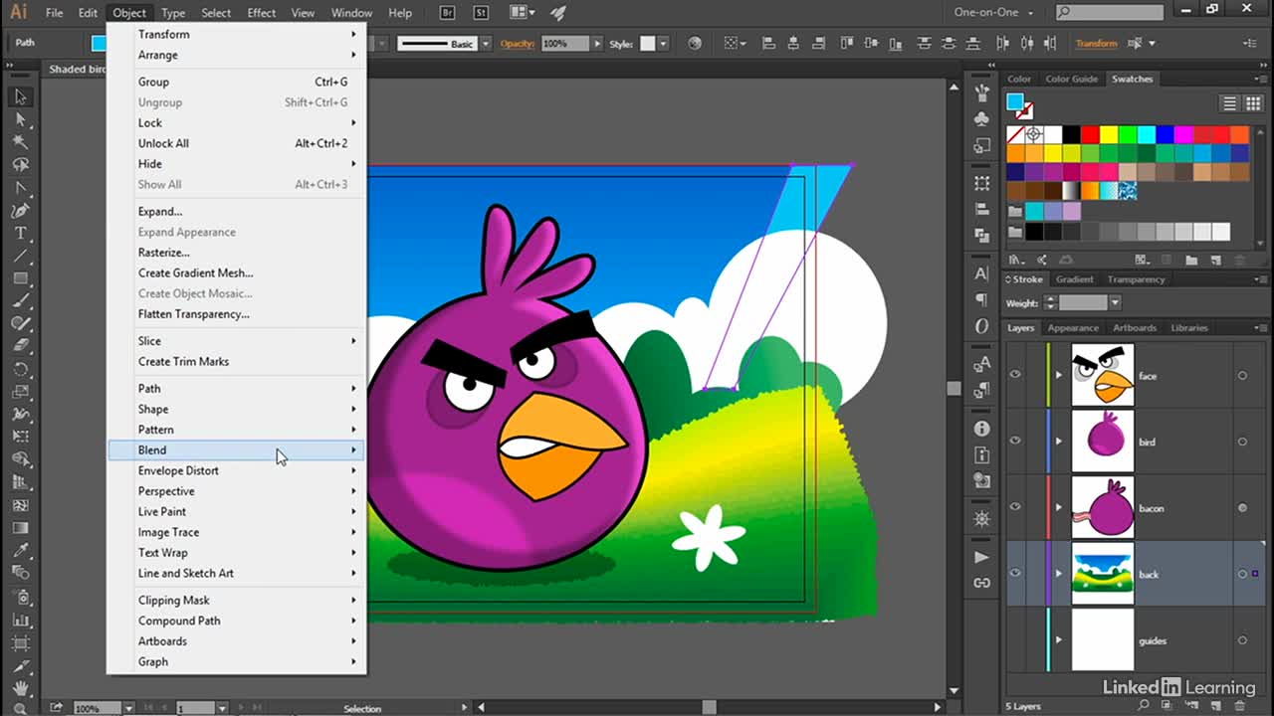The height and width of the screenshot is (716, 1274).
Task: Choose Group in Object menu
Action: pos(236,82)
